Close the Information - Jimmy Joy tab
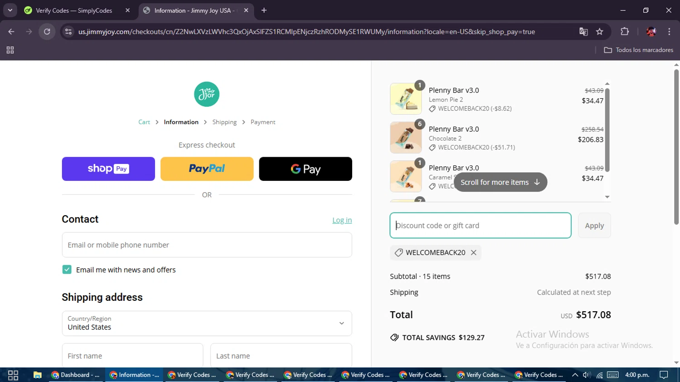 click(246, 10)
